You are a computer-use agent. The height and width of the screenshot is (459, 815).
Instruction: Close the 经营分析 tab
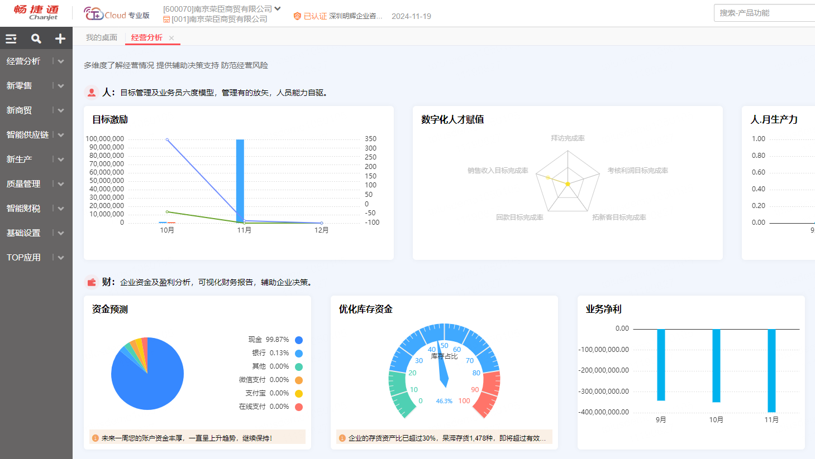pyautogui.click(x=171, y=38)
